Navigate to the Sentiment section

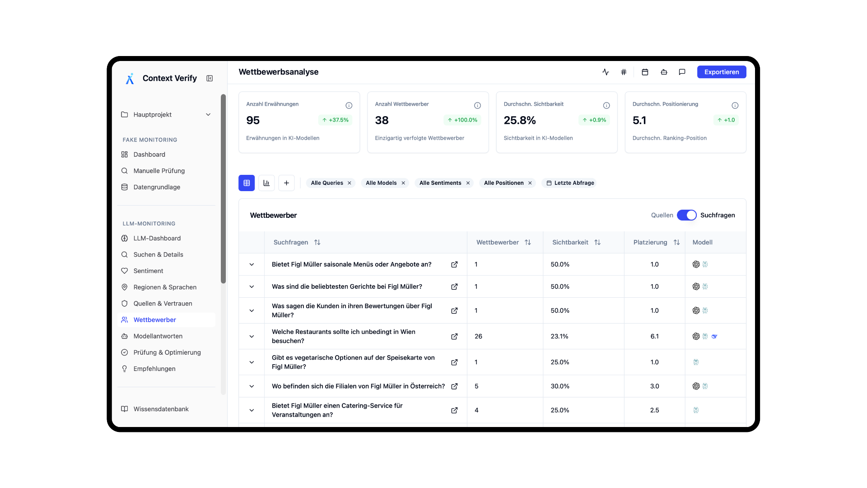click(x=148, y=271)
